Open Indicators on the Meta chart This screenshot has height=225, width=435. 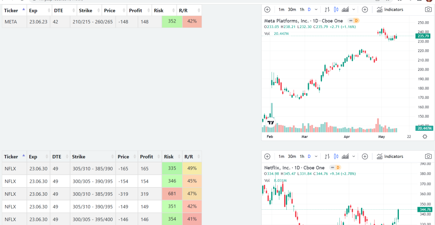(x=390, y=10)
